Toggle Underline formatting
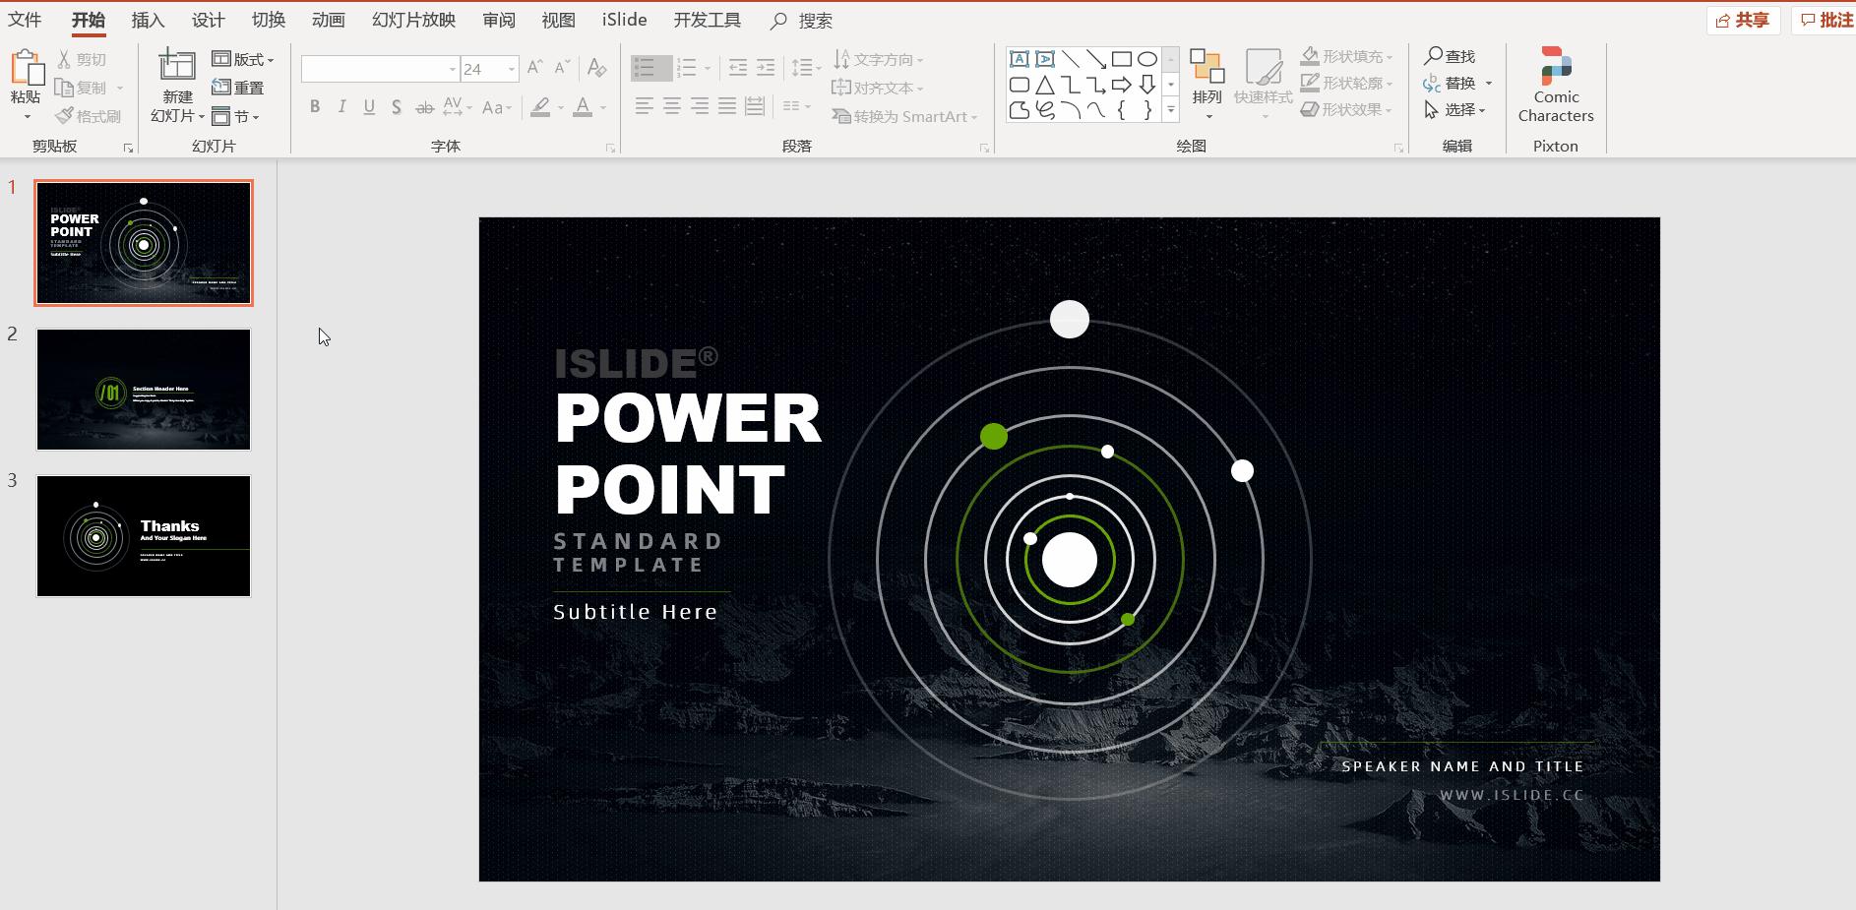1856x910 pixels. pyautogui.click(x=369, y=106)
